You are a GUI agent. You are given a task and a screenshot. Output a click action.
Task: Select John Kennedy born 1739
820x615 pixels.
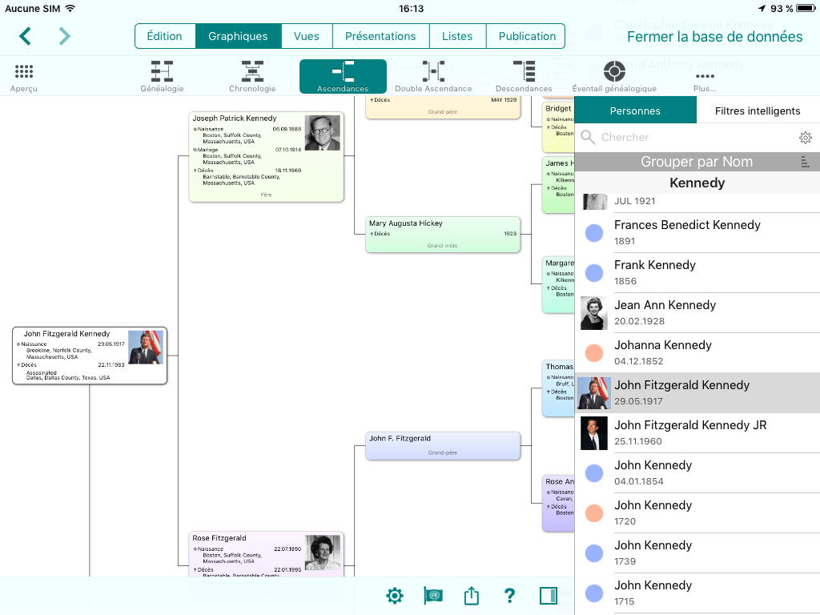(x=697, y=553)
